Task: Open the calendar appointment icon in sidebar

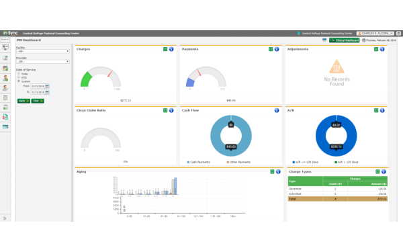Action: (x=5, y=69)
